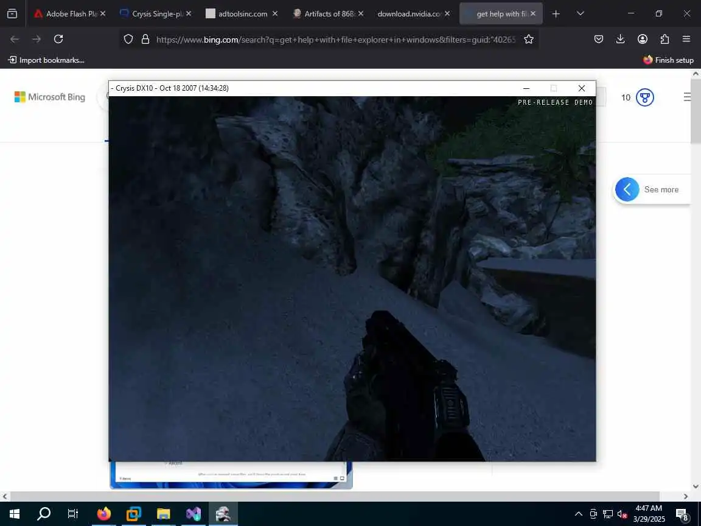Screen dimensions: 701x526
Task: Click horizontal scroll right arrow
Action: [686, 497]
